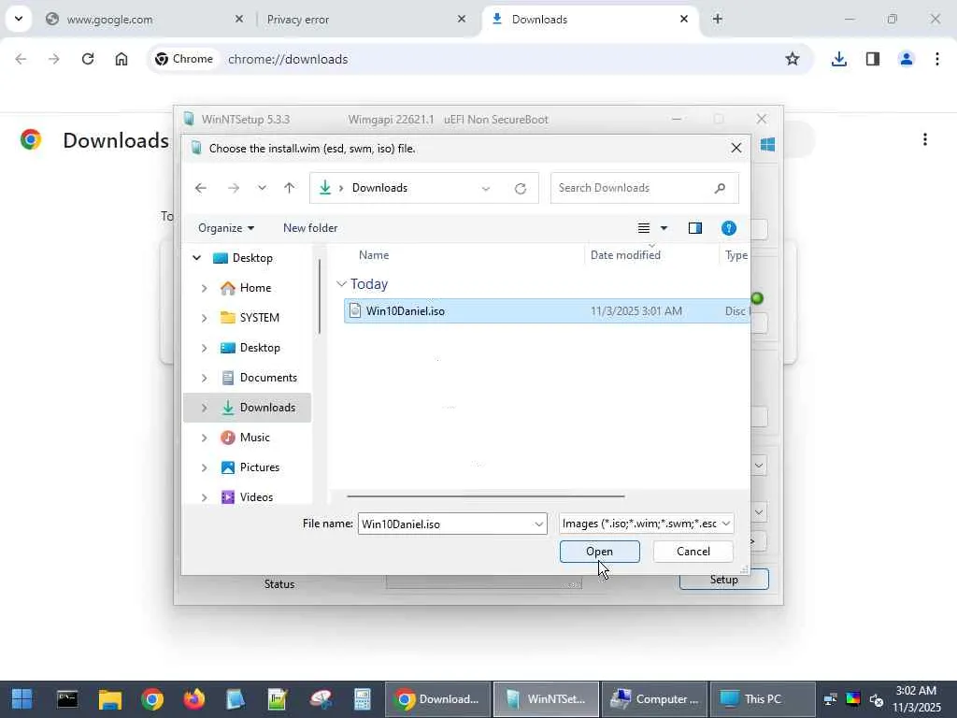Open Downloads page more actions menu
The width and height of the screenshot is (957, 718).
[x=925, y=140]
